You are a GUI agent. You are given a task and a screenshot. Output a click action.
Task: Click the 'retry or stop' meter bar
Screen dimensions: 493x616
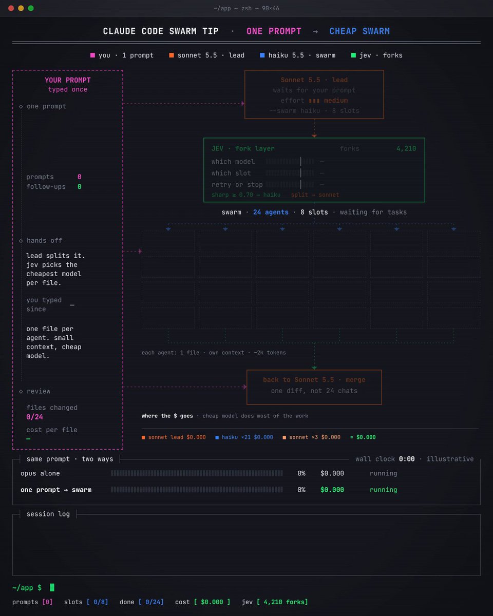pos(290,184)
